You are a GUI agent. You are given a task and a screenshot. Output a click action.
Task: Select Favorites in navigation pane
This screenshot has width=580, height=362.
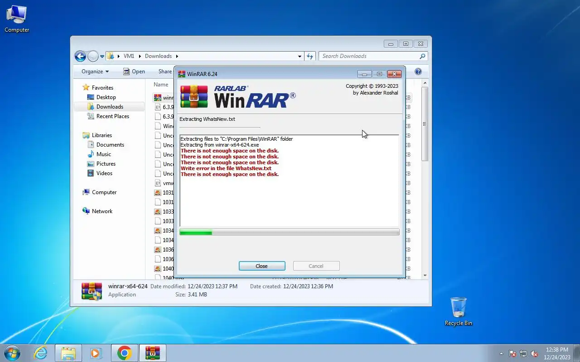102,88
